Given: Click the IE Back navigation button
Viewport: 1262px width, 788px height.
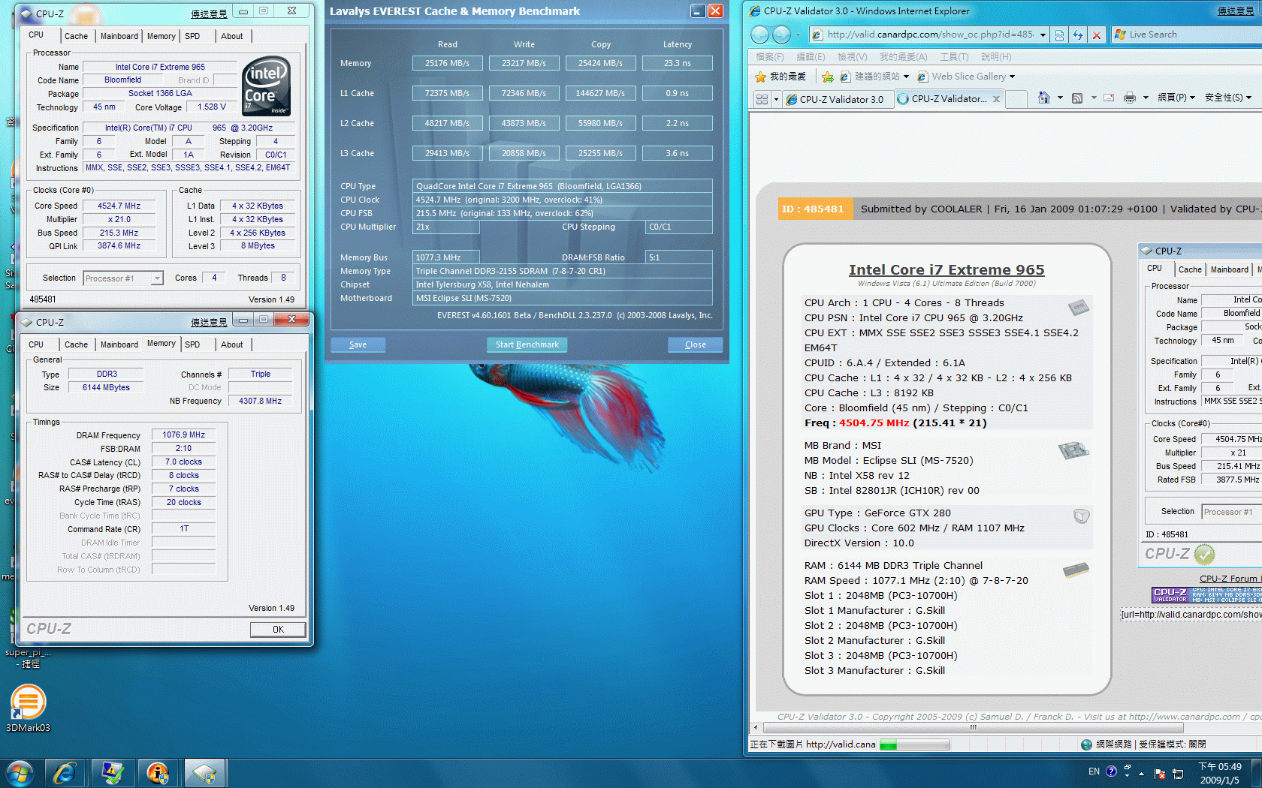Looking at the screenshot, I should [x=760, y=35].
